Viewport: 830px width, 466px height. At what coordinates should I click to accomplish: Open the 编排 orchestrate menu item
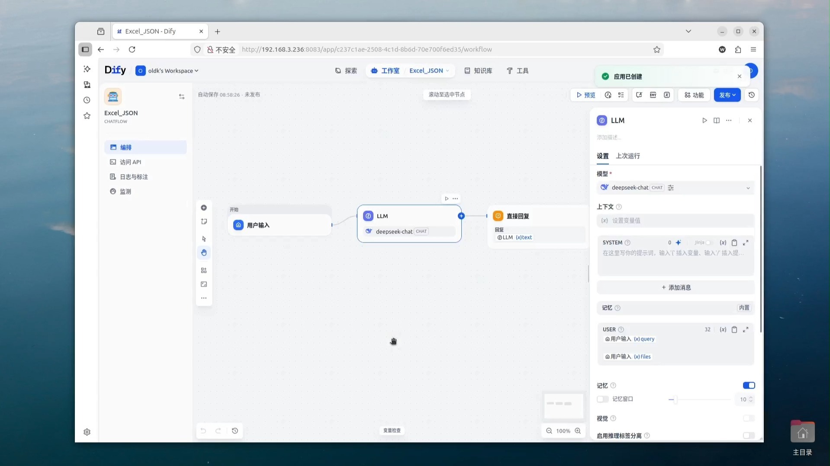(x=145, y=147)
